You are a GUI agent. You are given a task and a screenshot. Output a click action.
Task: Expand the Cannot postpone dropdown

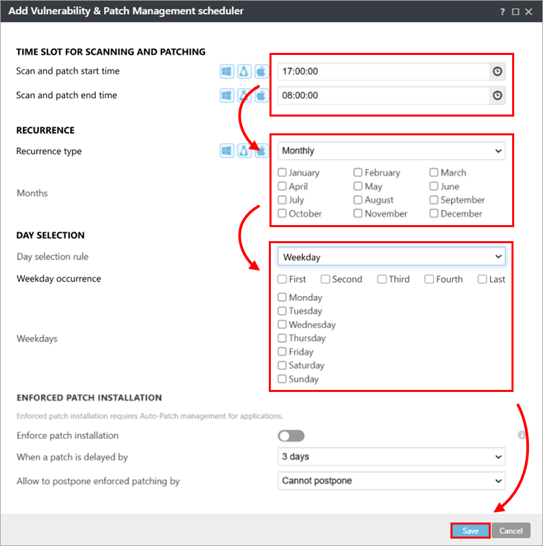(x=391, y=481)
